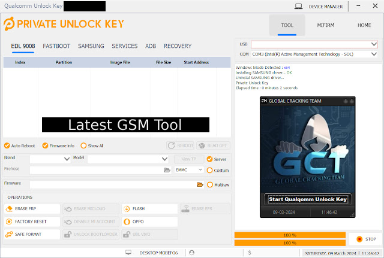
Task: Click the 09-03-2024 date in GCT popup
Action: pos(284,212)
